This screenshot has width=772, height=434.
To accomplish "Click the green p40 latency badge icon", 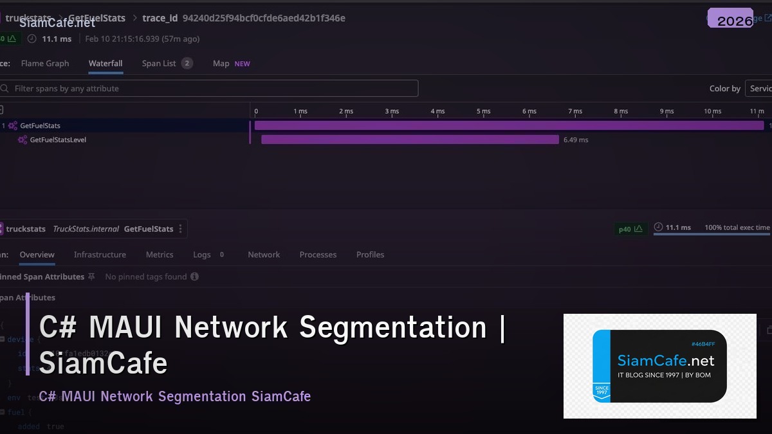I will tap(639, 228).
